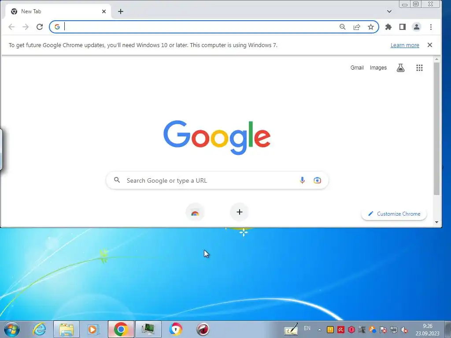Open the Windows Start menu
This screenshot has width=451, height=338.
click(11, 329)
